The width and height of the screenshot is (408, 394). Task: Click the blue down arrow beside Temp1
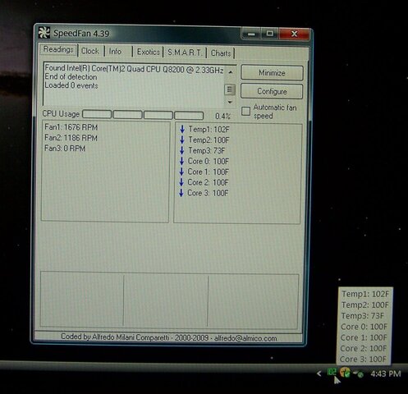pyautogui.click(x=182, y=129)
